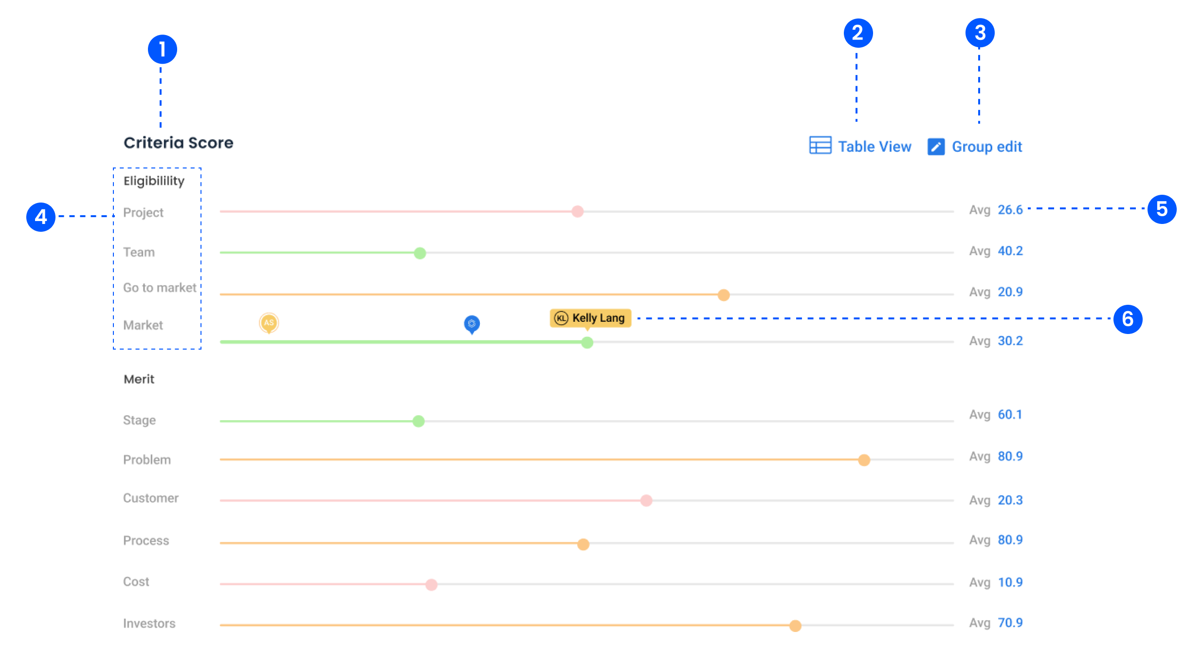Open Kelly Lang's KL avatar badge

562,318
